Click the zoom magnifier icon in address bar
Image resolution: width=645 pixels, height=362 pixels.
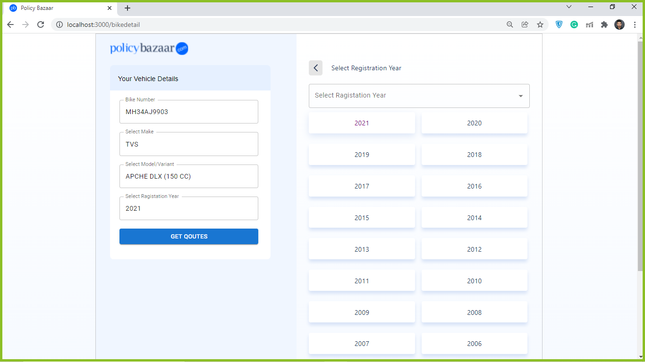(510, 25)
